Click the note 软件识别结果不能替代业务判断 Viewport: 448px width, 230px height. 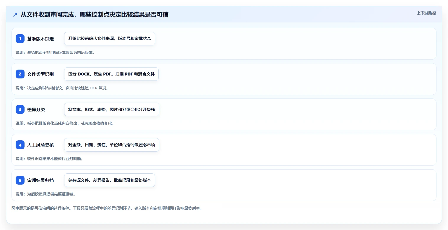[49, 159]
